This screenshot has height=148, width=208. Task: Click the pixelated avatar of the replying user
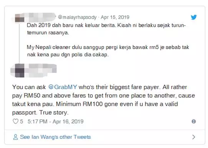(x=20, y=71)
